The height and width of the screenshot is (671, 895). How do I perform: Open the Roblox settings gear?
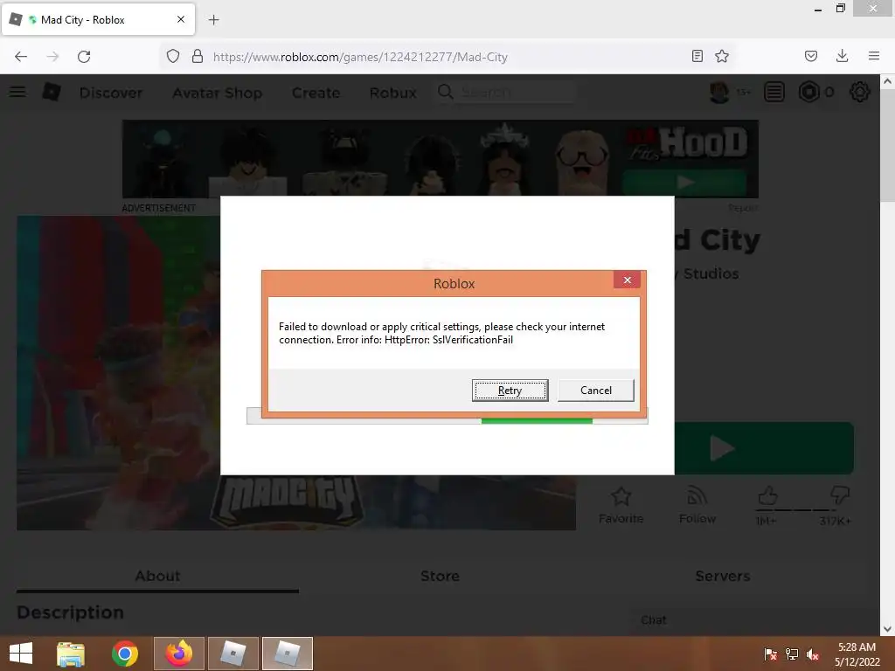tap(860, 92)
